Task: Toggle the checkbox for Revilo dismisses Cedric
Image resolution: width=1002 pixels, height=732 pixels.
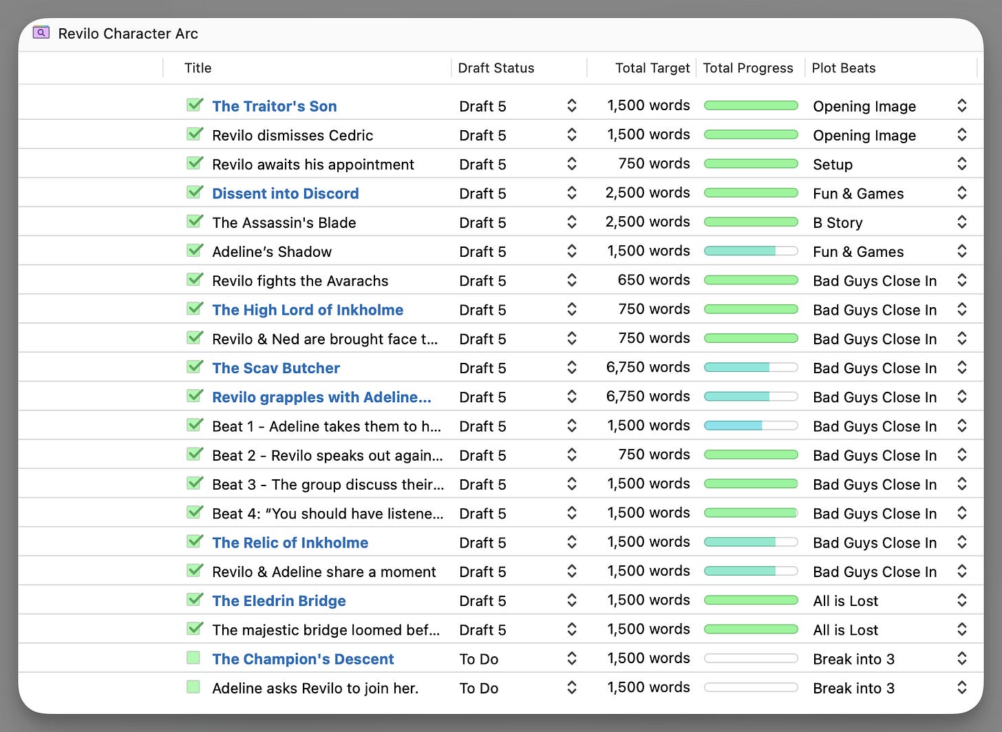Action: 195,134
